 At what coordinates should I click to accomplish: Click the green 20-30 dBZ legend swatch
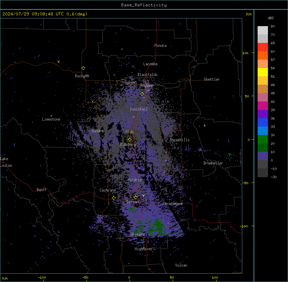click(263, 139)
